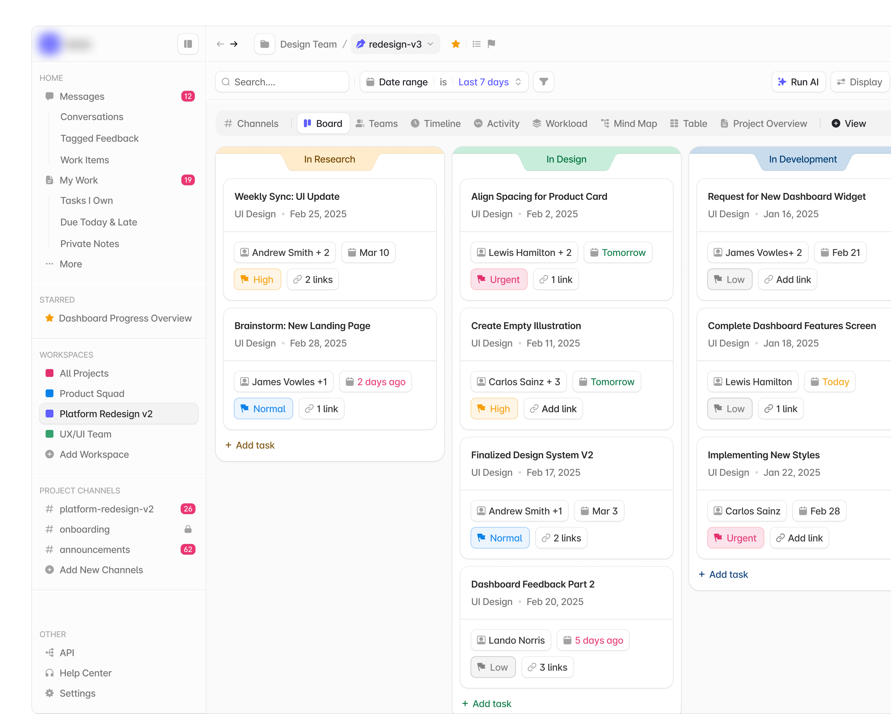Click the list view icon near star
The image size is (891, 714).
pyautogui.click(x=477, y=44)
